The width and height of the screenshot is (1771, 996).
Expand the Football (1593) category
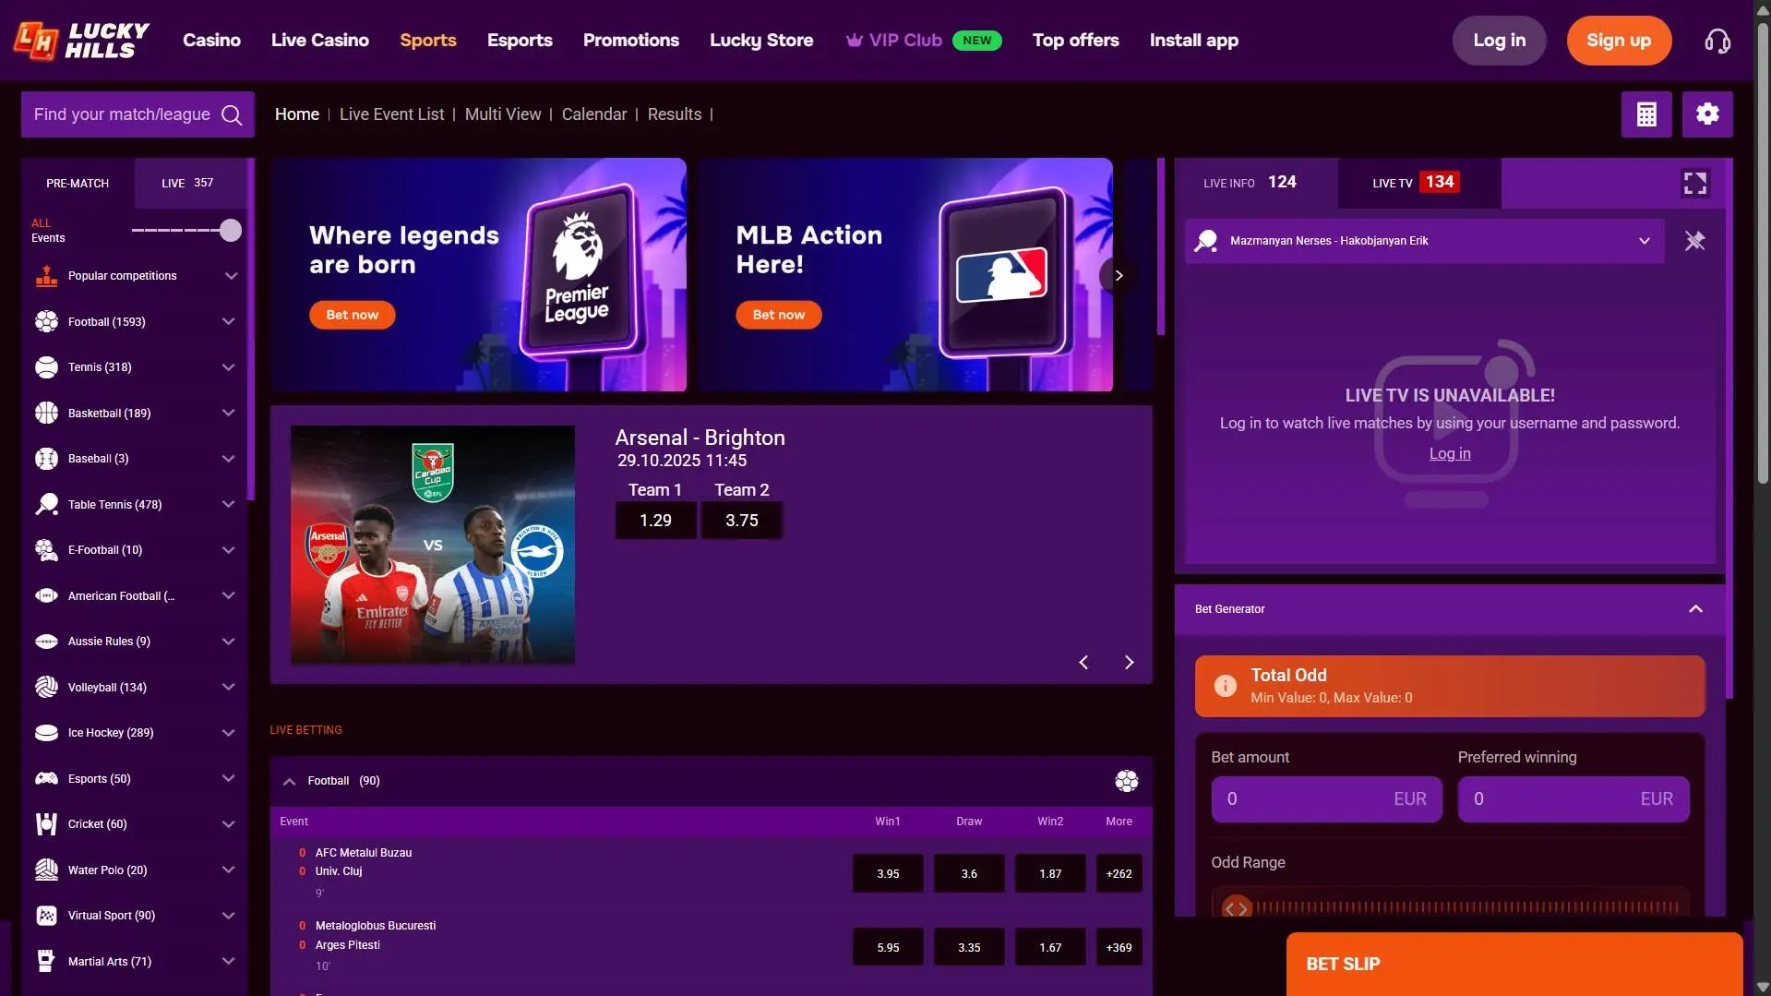[229, 322]
